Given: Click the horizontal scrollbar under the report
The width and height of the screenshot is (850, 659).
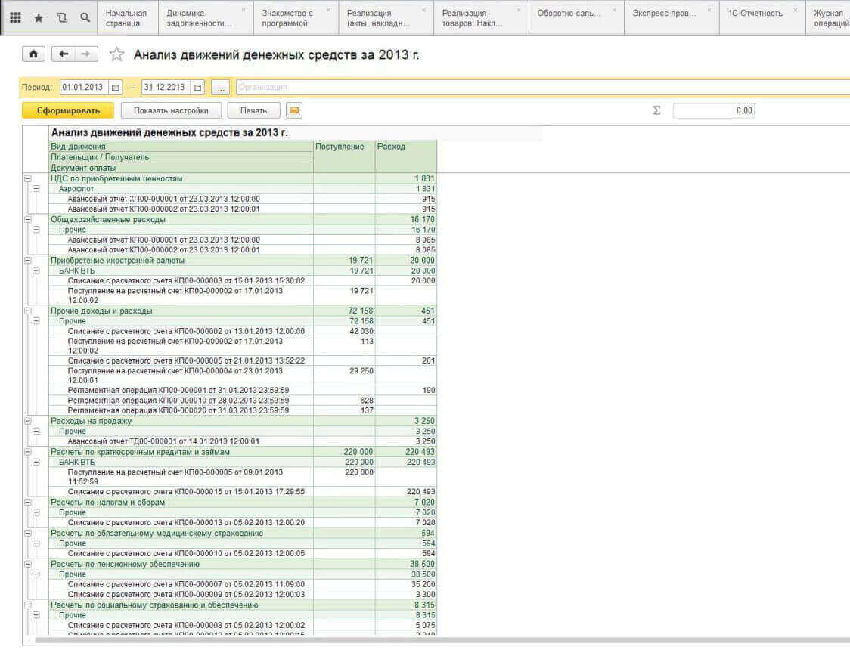Looking at the screenshot, I should click(x=378, y=640).
